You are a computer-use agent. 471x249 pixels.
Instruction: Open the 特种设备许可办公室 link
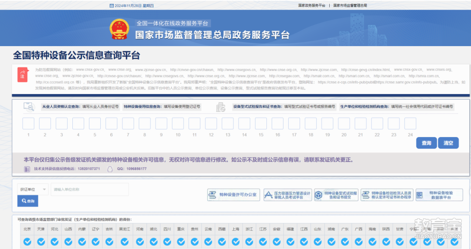click(233, 195)
